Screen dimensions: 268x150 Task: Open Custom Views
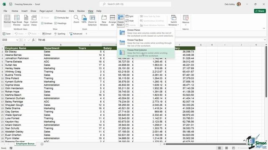tap(34, 20)
